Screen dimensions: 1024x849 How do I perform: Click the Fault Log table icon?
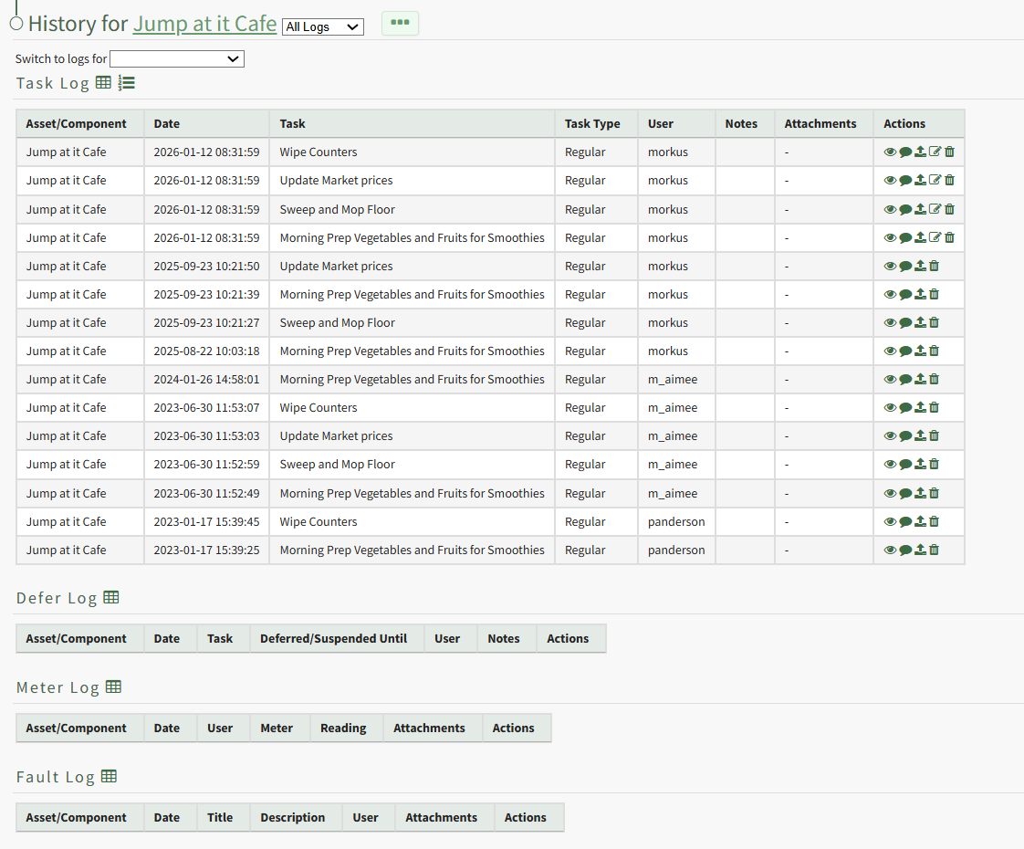point(109,777)
